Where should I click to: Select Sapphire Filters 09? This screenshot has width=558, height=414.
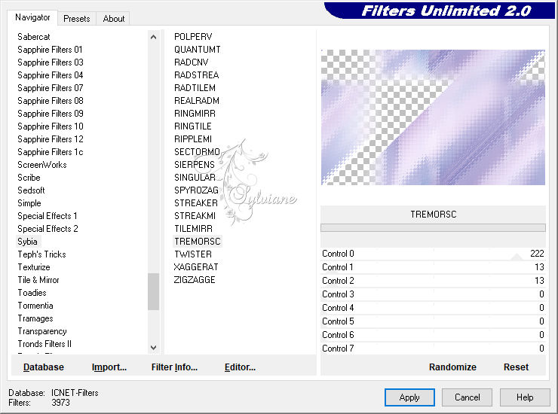point(51,114)
